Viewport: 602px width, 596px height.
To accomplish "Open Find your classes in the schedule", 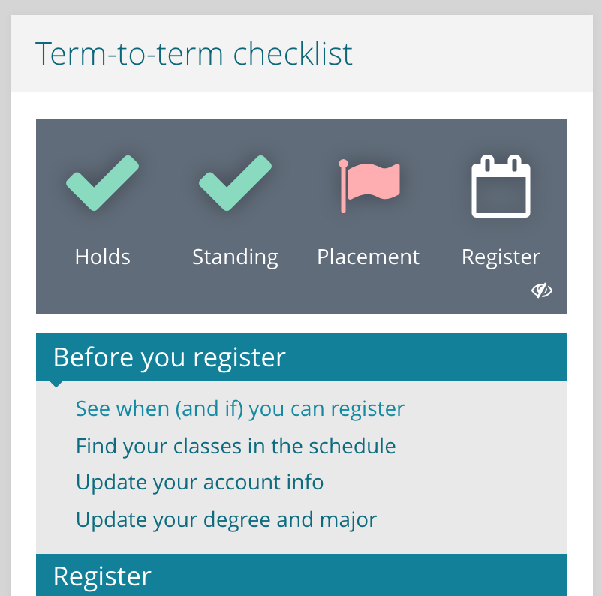I will tap(236, 447).
